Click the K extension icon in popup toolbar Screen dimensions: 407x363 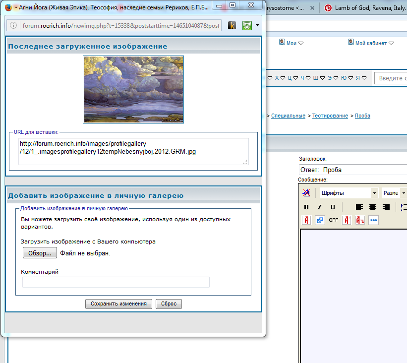point(232,25)
